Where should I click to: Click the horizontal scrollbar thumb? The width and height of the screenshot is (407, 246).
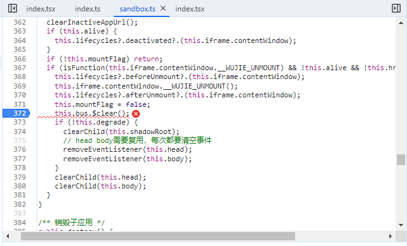158,236
